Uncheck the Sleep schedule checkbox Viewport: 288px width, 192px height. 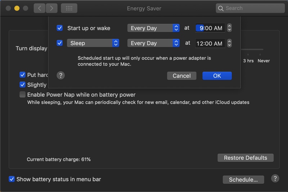60,43
